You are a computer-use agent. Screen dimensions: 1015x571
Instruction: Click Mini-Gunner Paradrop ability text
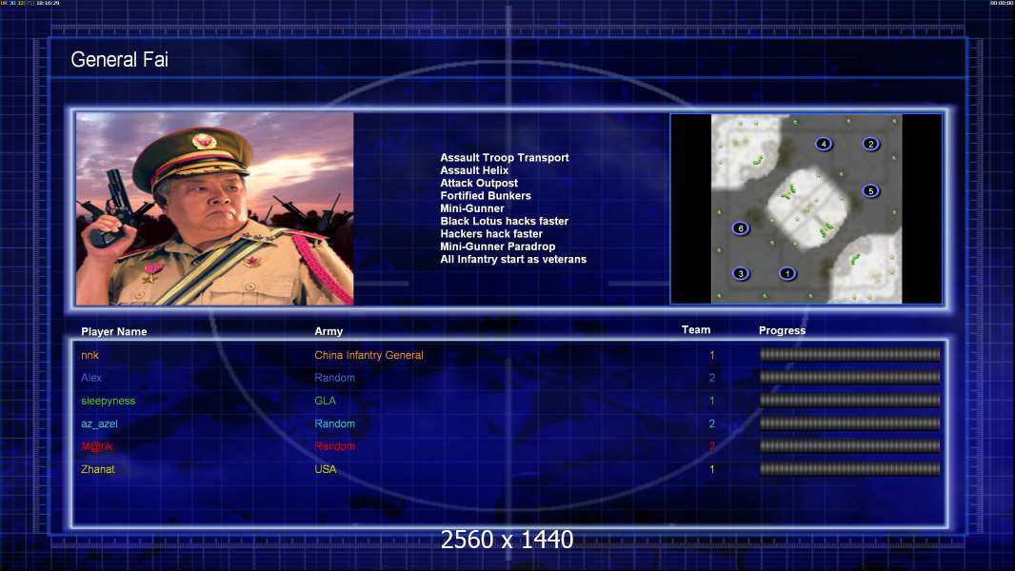(498, 246)
